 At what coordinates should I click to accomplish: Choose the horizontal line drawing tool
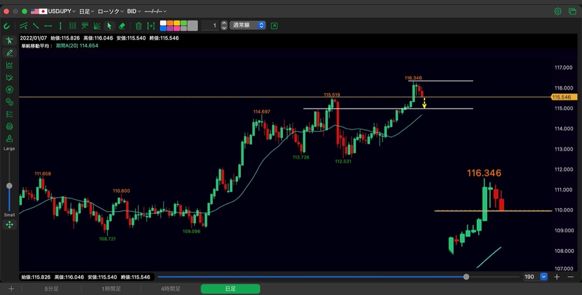coord(48,26)
